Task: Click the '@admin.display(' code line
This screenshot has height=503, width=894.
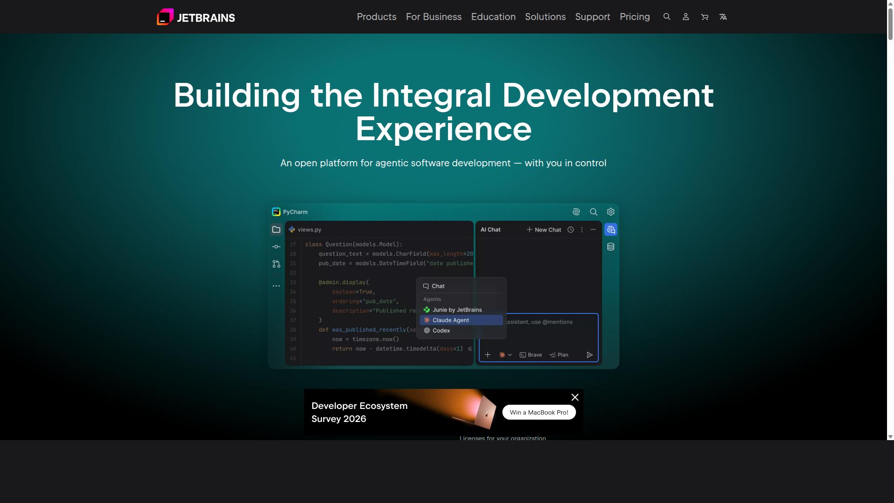Action: click(344, 282)
